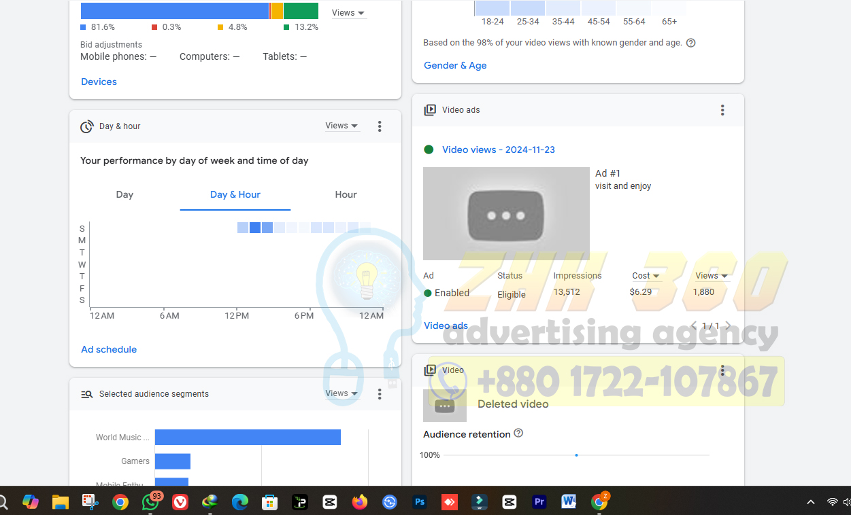
Task: Switch to the Hour tab
Action: point(346,195)
